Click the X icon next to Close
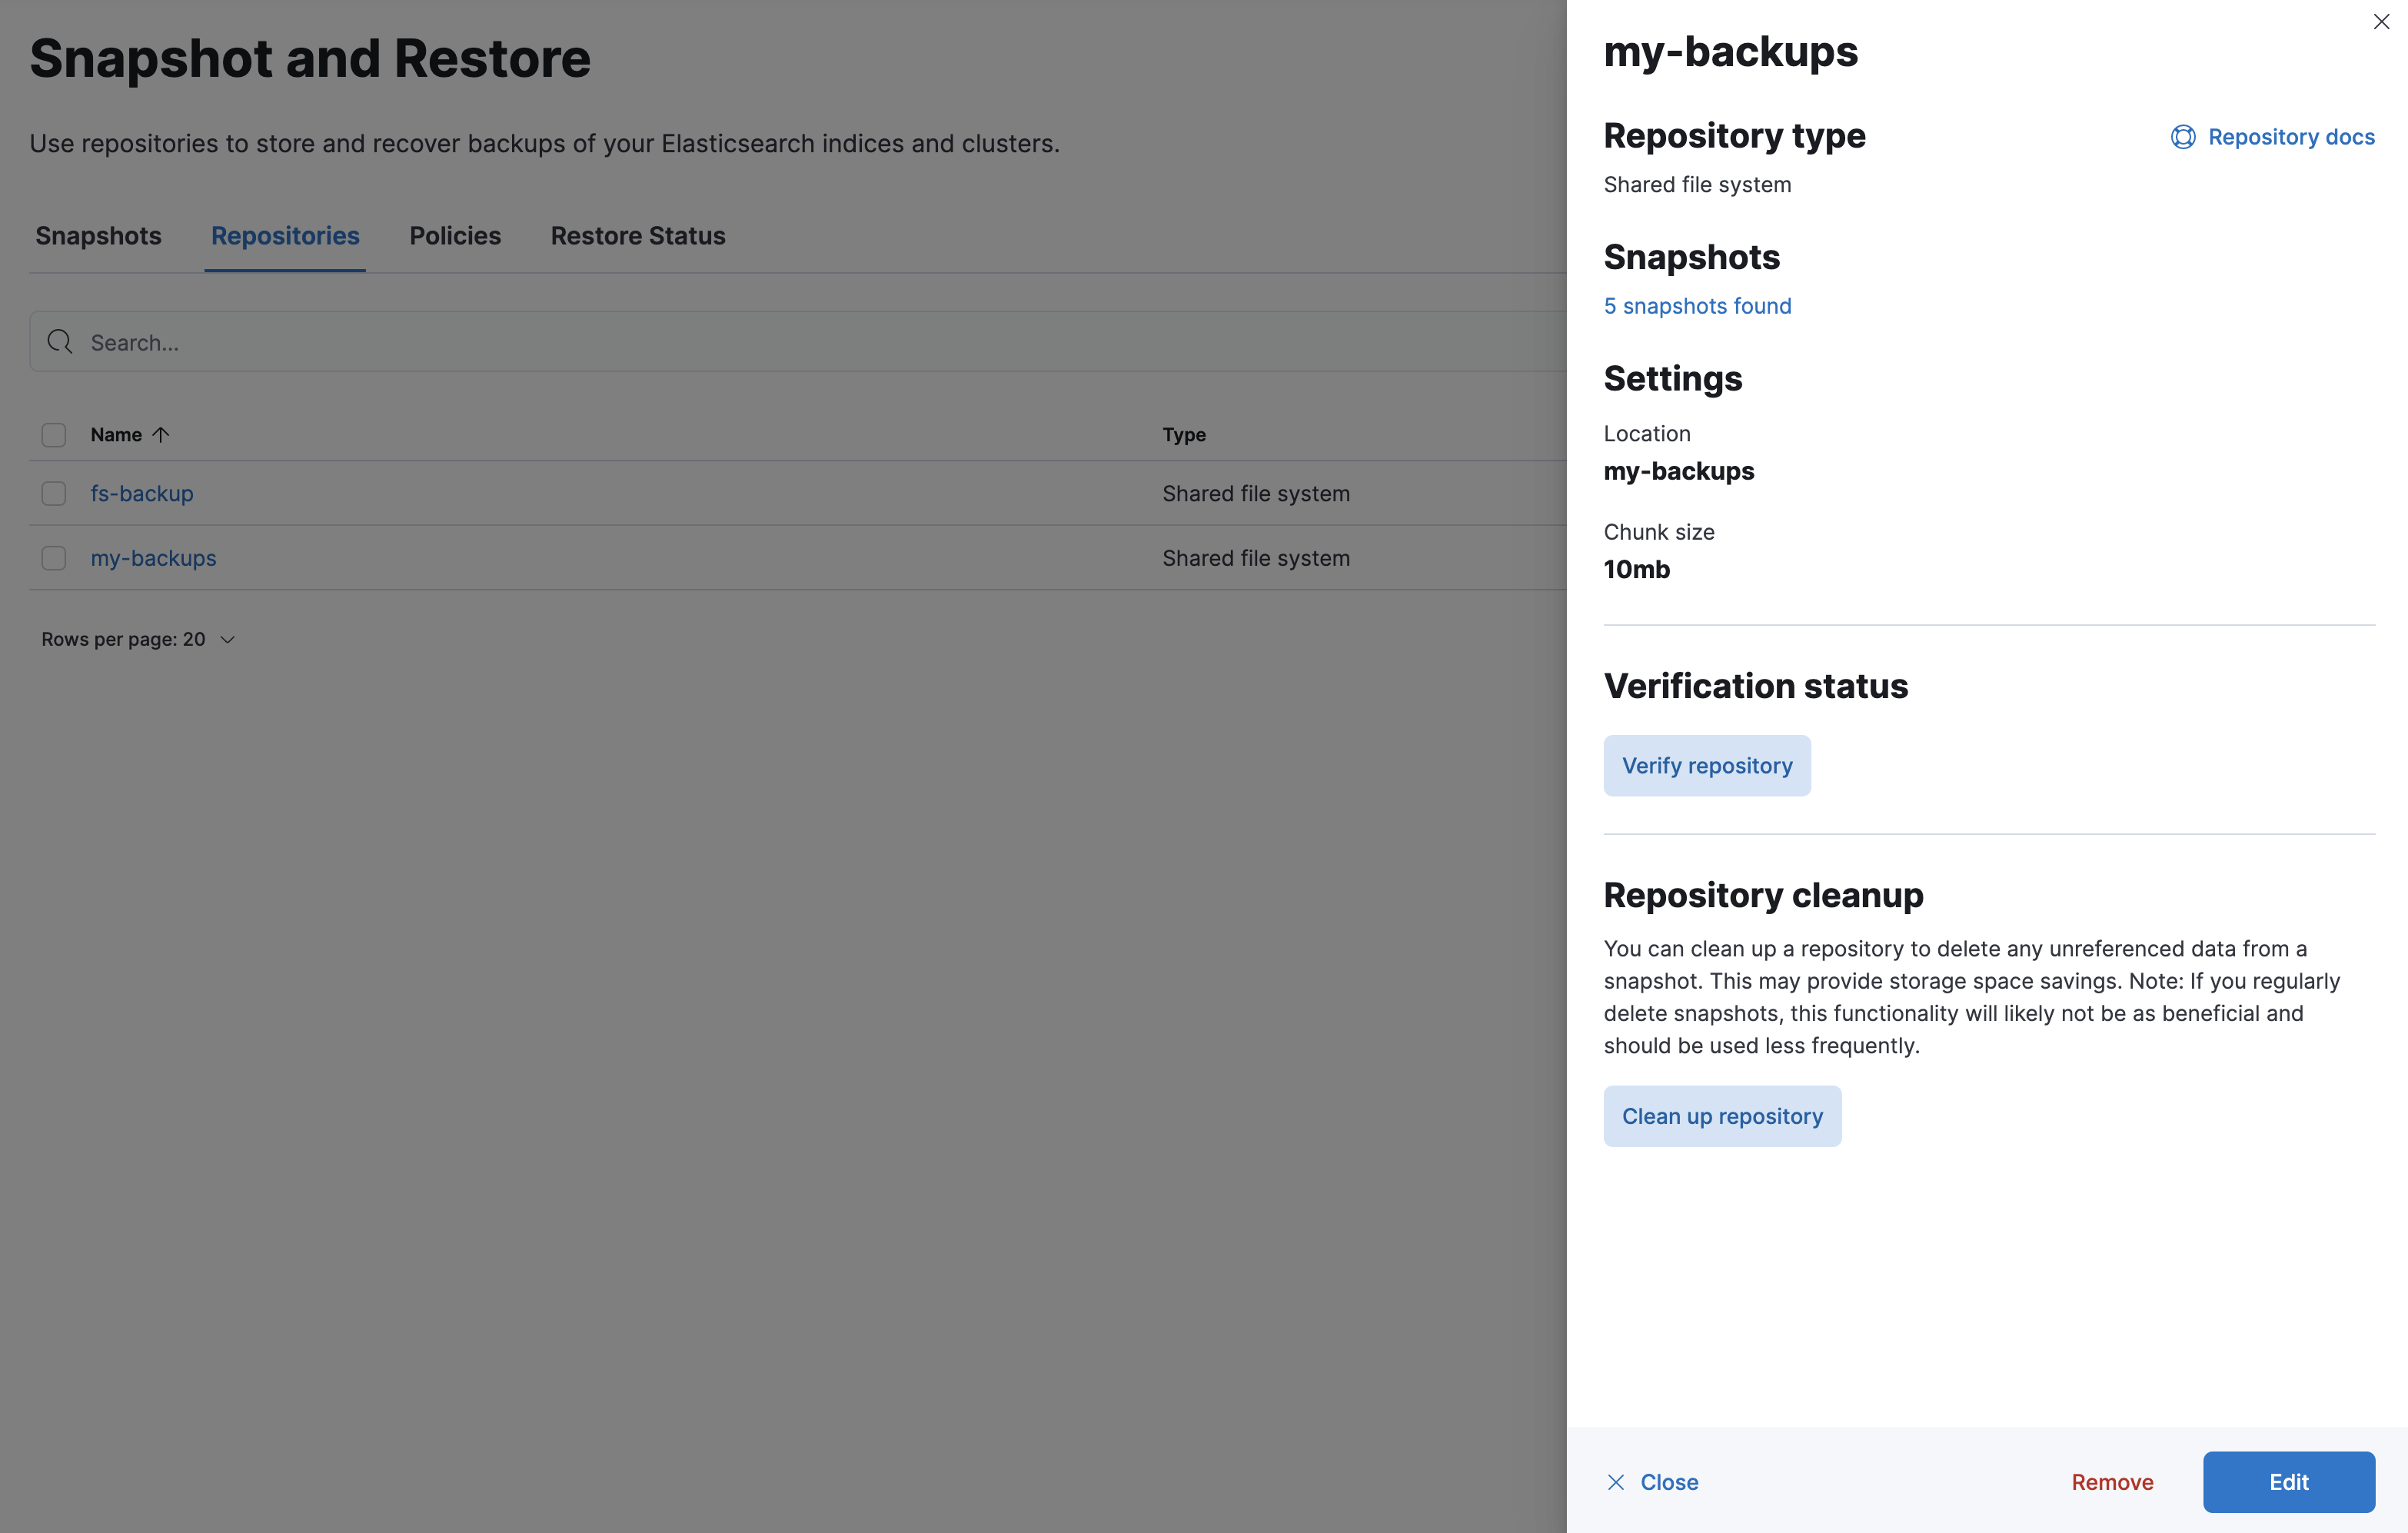 click(x=1617, y=1482)
